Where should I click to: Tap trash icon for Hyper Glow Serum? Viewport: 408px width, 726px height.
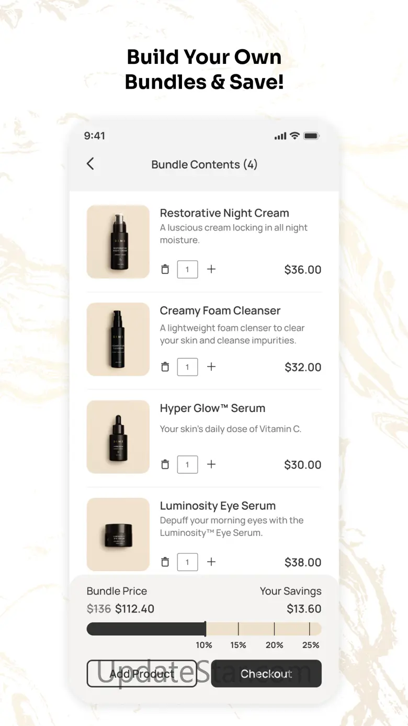click(x=165, y=464)
